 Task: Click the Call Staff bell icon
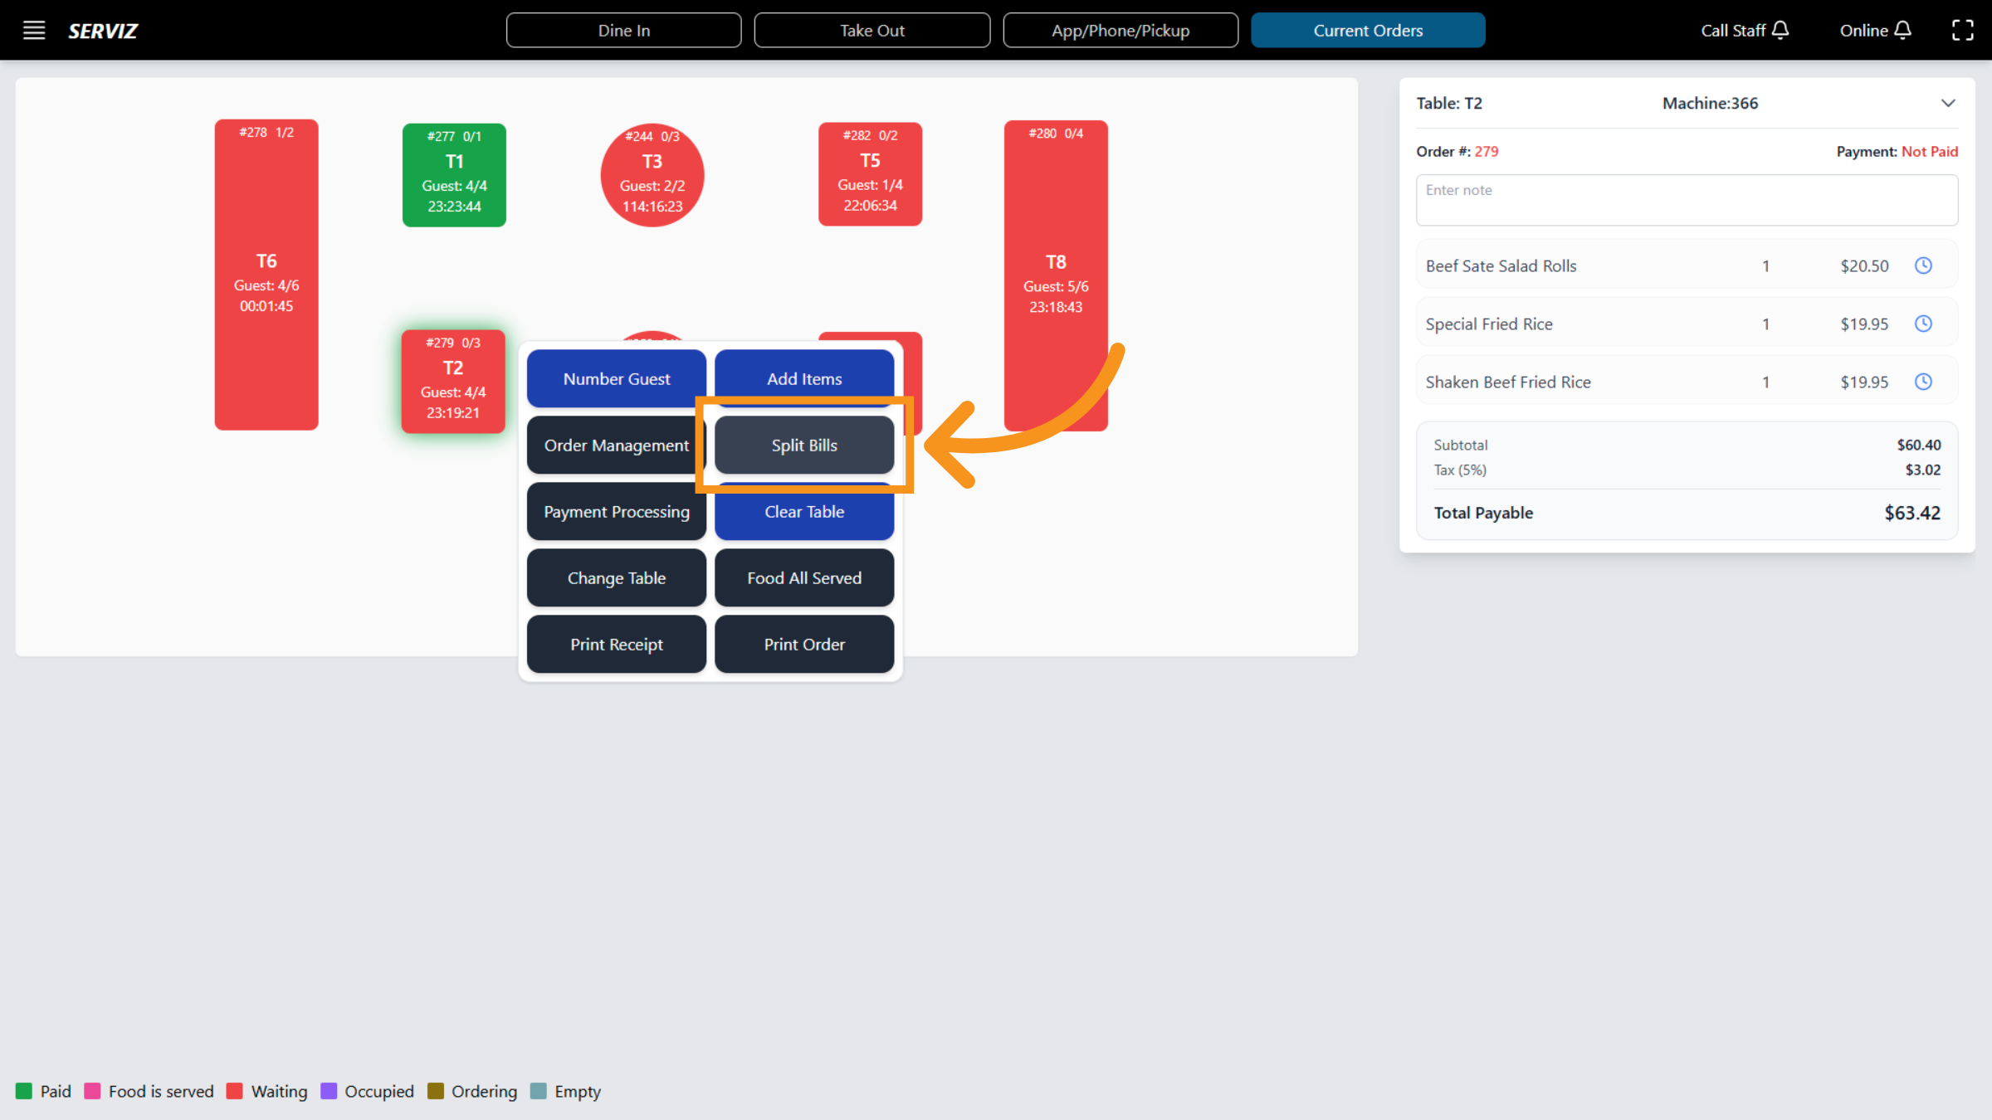[1780, 31]
